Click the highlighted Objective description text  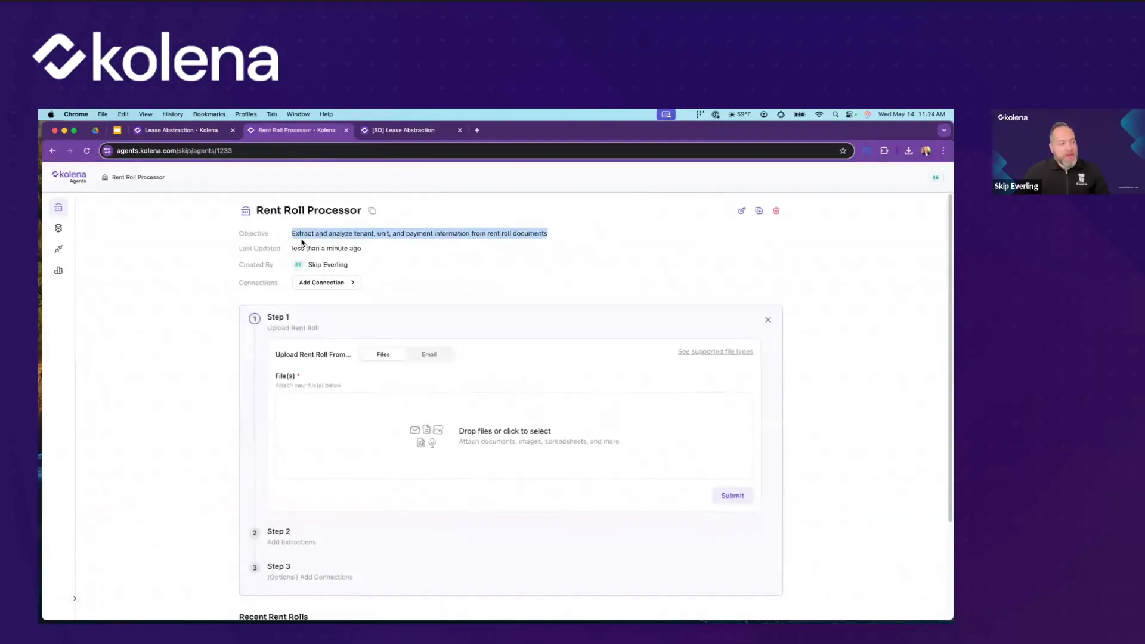point(419,233)
